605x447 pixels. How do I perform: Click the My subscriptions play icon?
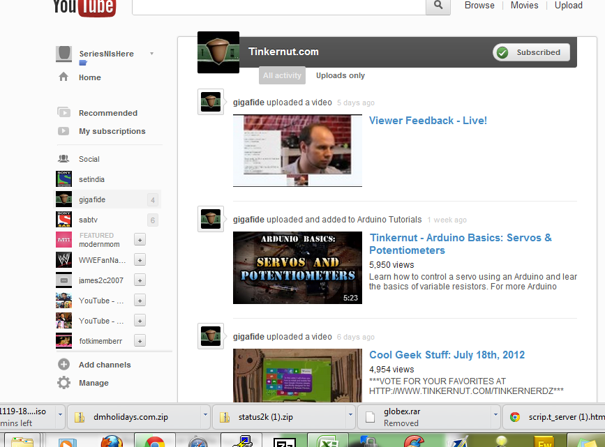[x=64, y=131]
